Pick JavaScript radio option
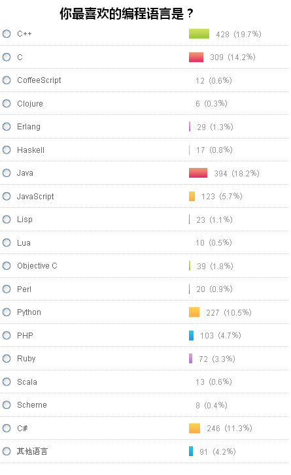The height and width of the screenshot is (475, 291). 7,196
